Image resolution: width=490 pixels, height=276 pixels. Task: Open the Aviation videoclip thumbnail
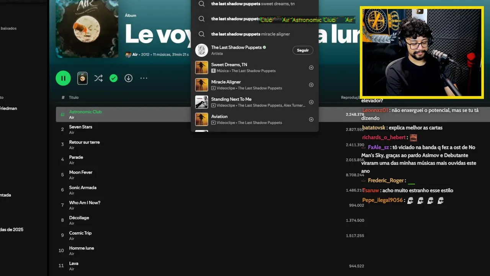tap(202, 119)
